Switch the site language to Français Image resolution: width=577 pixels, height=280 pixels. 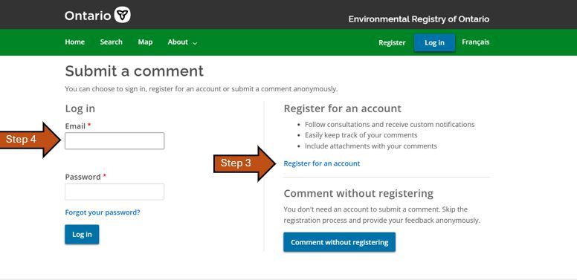[x=475, y=42]
